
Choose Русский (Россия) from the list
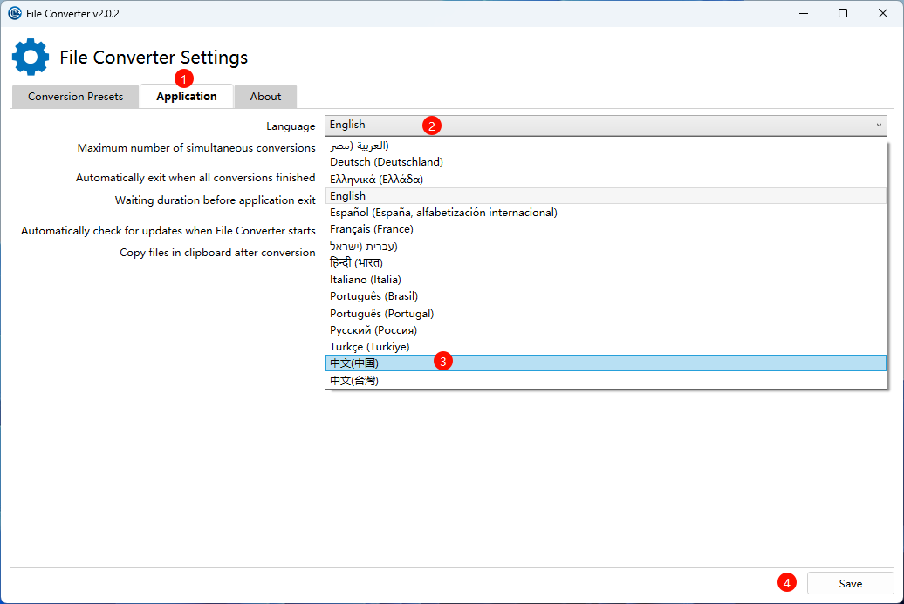(606, 330)
